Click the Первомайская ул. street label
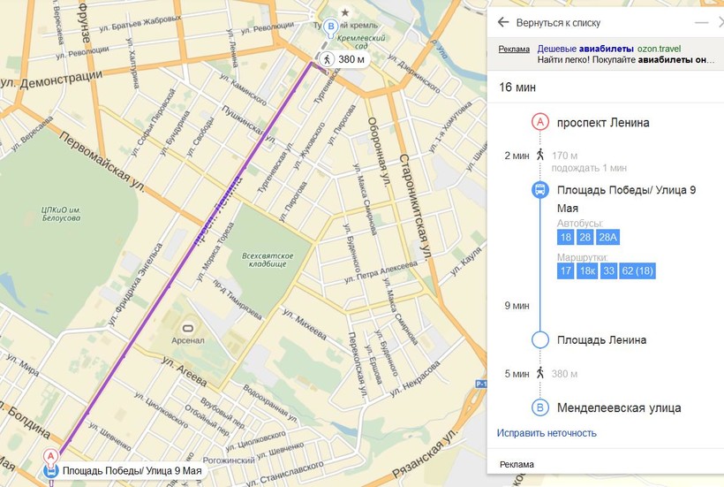Screen dimensions: 724x487 point(102,163)
